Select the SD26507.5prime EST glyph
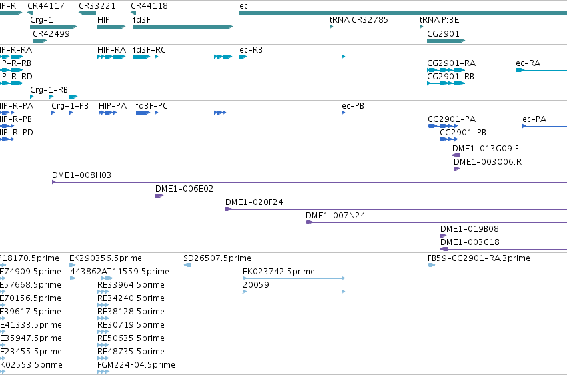Screen dimensions: 567x375 187,266
